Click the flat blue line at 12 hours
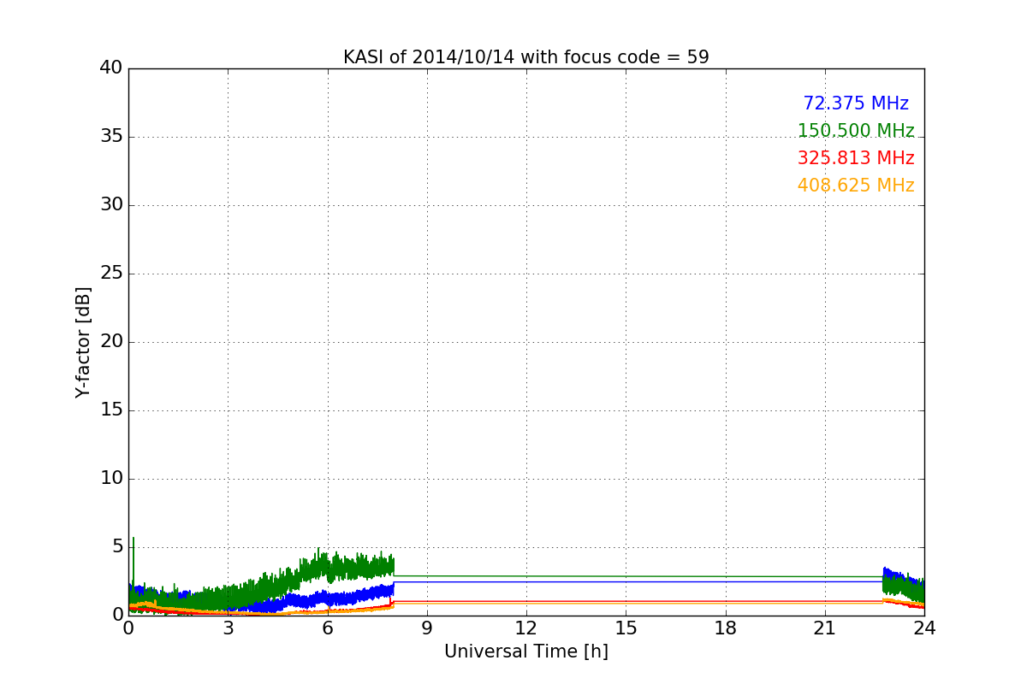Viewport: 1027px width, 684px height. point(526,582)
